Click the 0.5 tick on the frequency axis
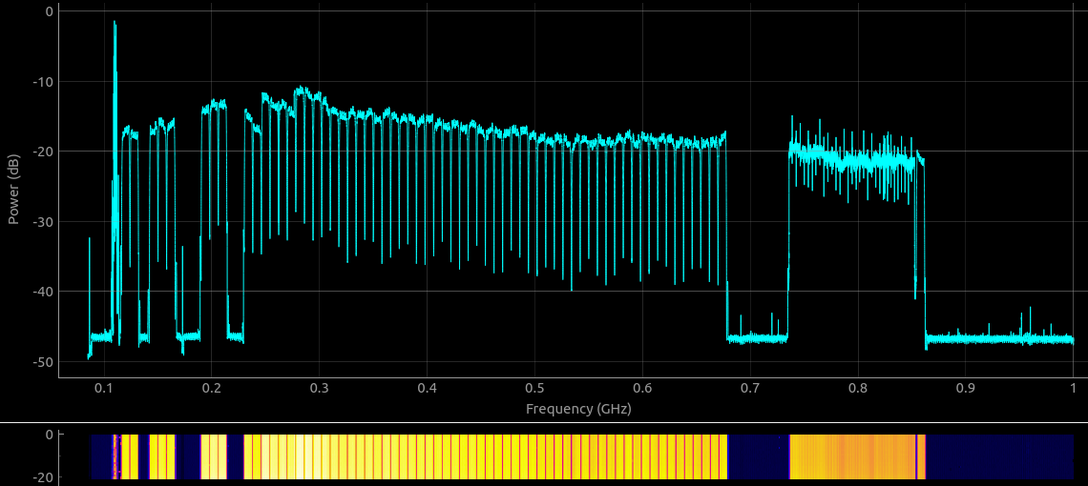Viewport: 1088px width, 486px height. point(534,389)
